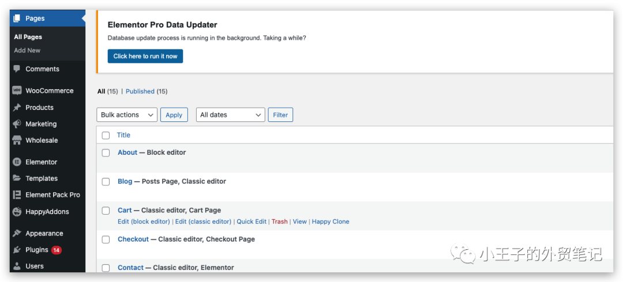The width and height of the screenshot is (623, 282).
Task: Click Edit (block editor) under Cart
Action: click(144, 222)
